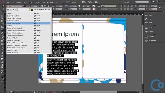Select the Scissors tool
Viewport: 165px width, 93px height.
tap(2, 47)
